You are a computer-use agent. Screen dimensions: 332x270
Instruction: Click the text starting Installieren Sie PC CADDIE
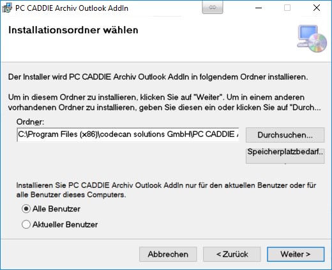pyautogui.click(x=166, y=190)
